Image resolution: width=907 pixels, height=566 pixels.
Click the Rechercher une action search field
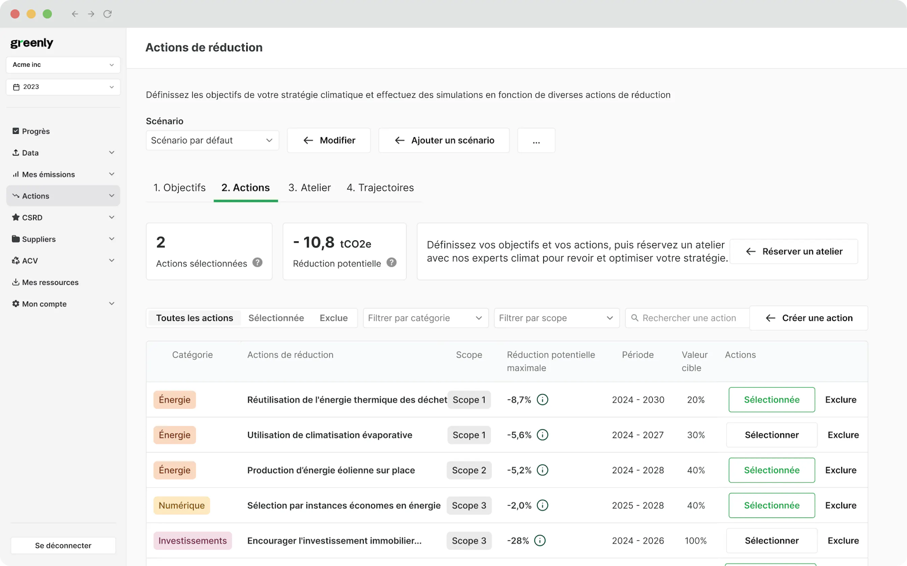tap(687, 318)
